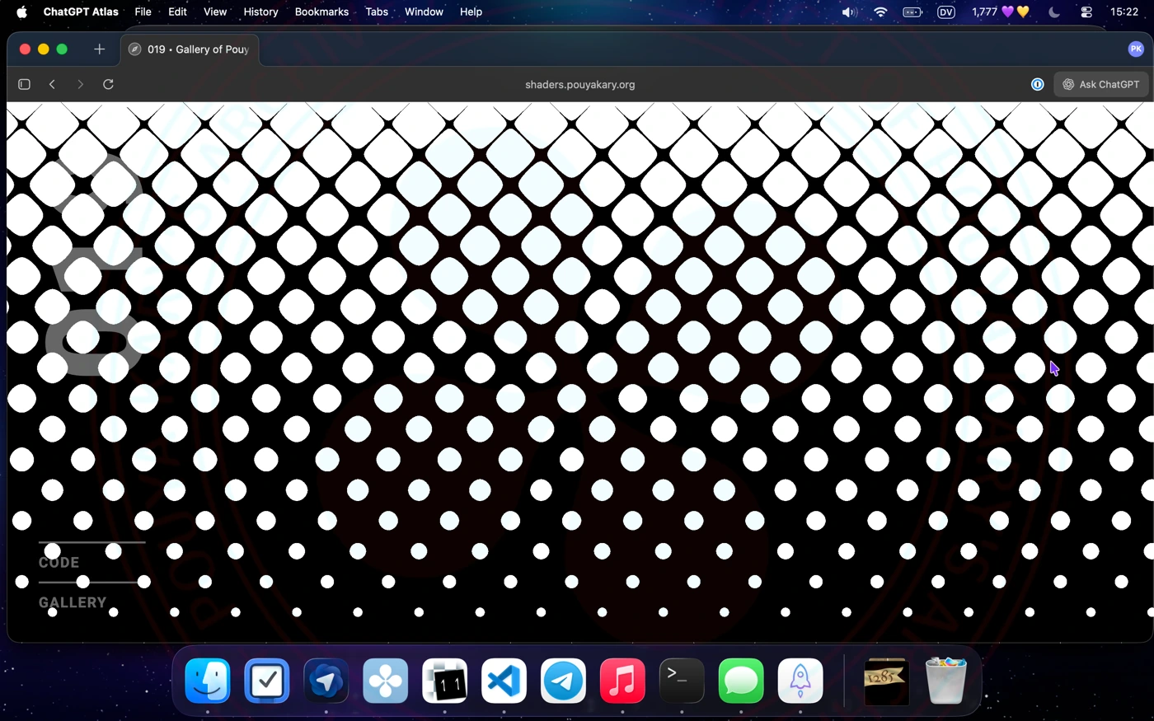Toggle Focus mode moon icon in menu bar
The height and width of the screenshot is (721, 1154).
coord(1053,12)
